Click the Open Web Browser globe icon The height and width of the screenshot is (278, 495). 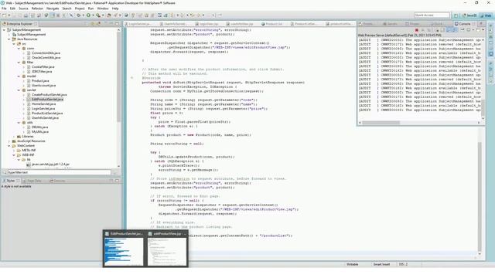pyautogui.click(x=126, y=15)
